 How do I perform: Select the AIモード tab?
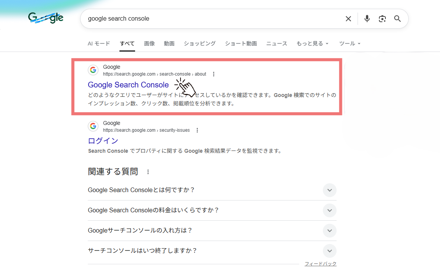98,43
